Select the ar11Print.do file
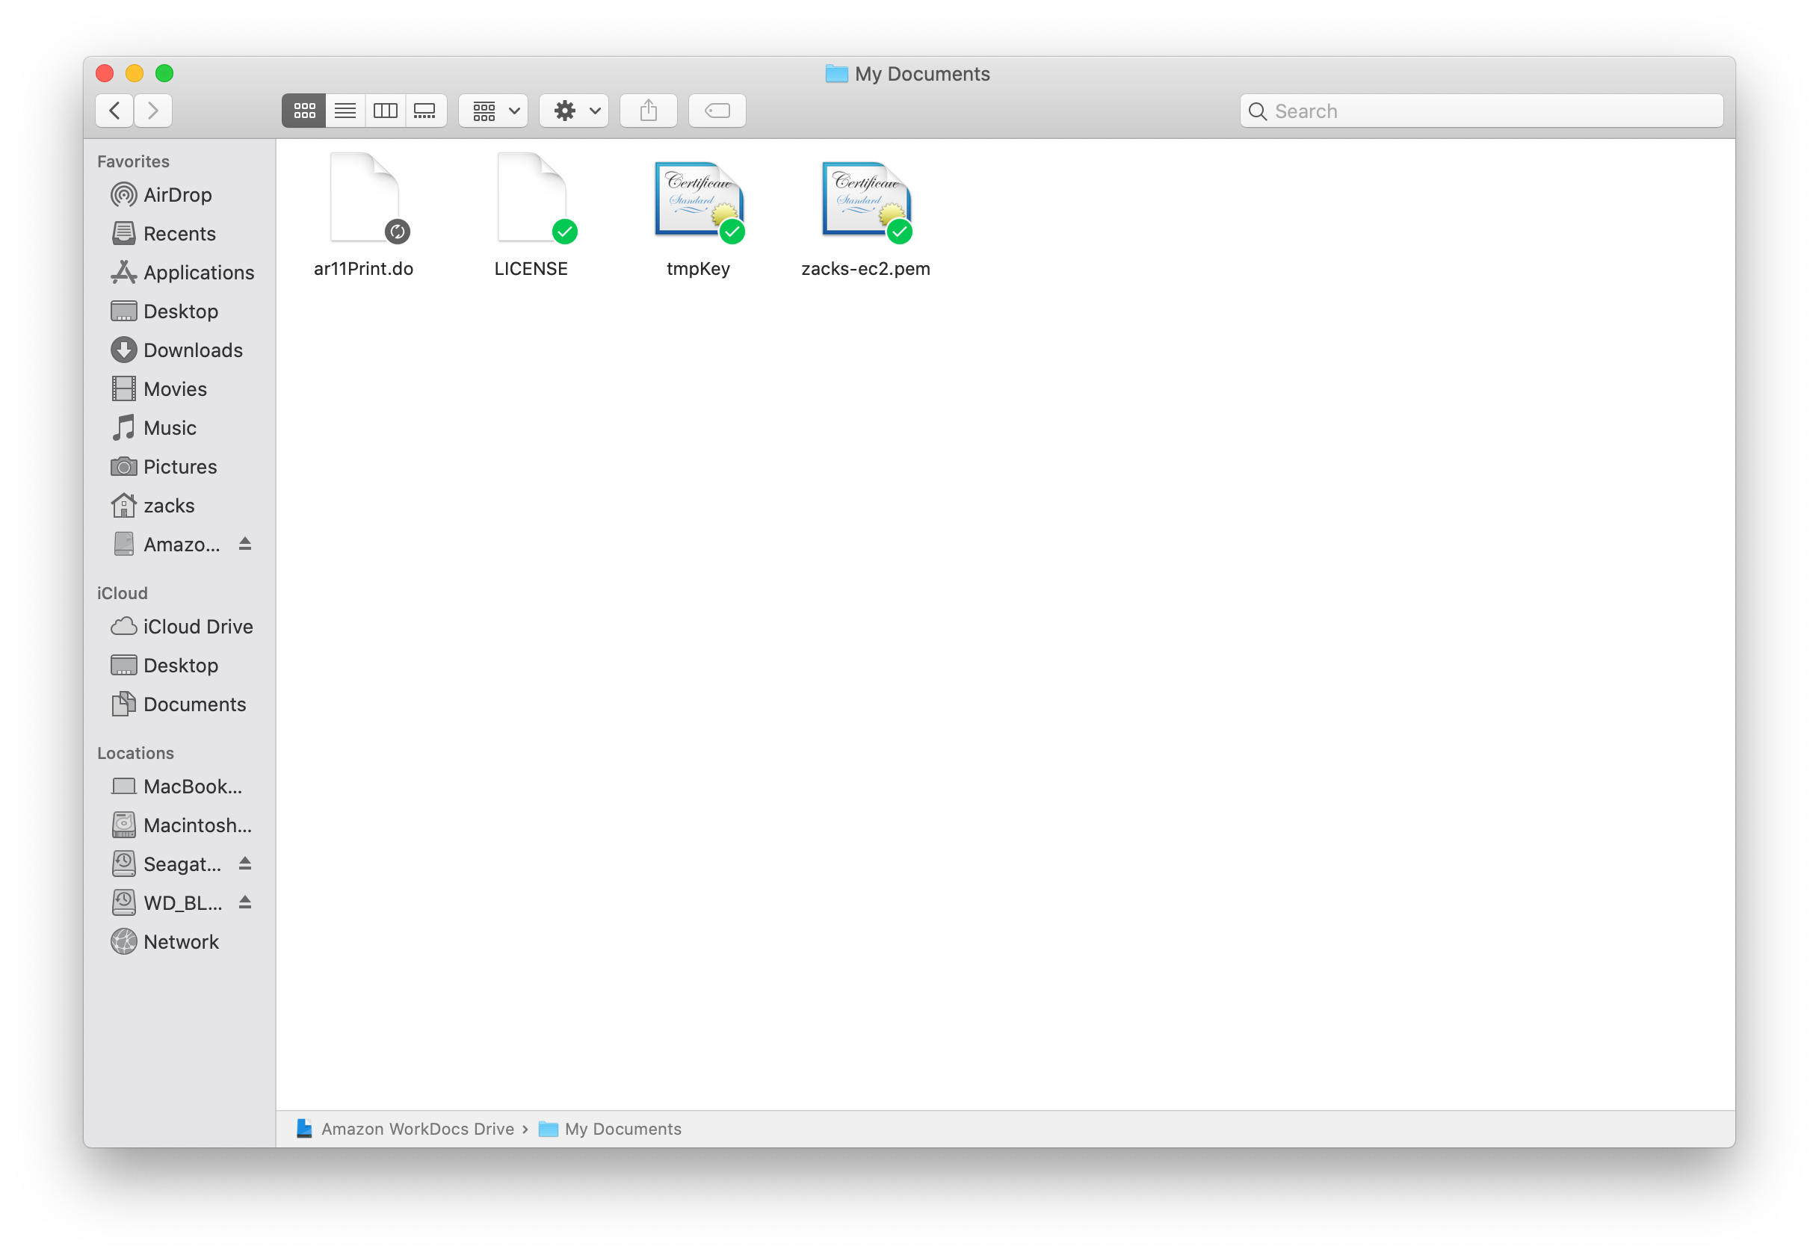Viewport: 1819px width, 1258px height. pyautogui.click(x=363, y=202)
